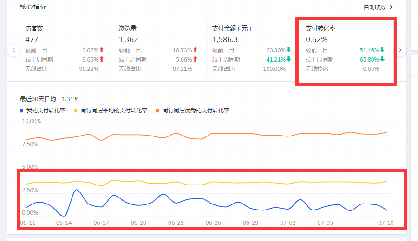The width and height of the screenshot is (418, 241).
Task: Click green down arrow beside 41.21% in 支付金额
Action: (x=288, y=59)
